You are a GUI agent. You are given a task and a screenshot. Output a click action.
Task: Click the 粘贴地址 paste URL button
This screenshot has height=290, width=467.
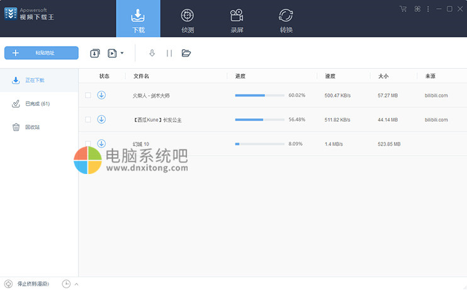point(42,53)
